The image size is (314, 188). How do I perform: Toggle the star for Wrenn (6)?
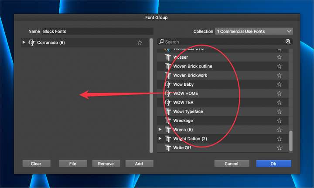(x=279, y=130)
